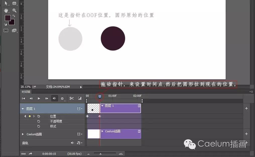Split clip at playhead with scissors icon
Screen dimensions: 255x157
(72, 98)
